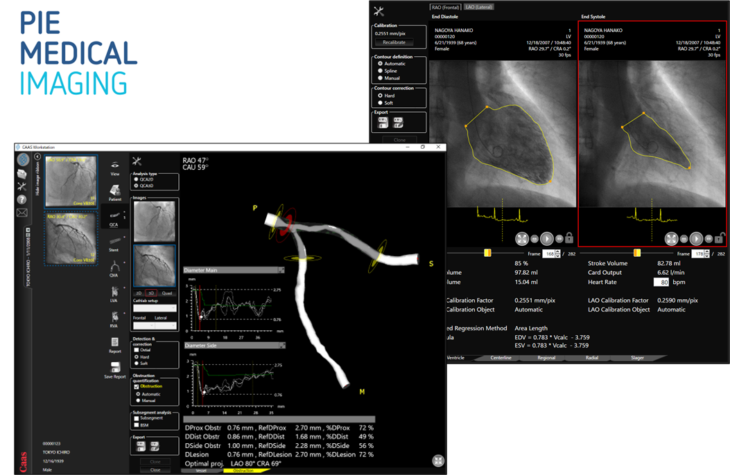Expand the Diameter Main graph panel

[x=281, y=270]
